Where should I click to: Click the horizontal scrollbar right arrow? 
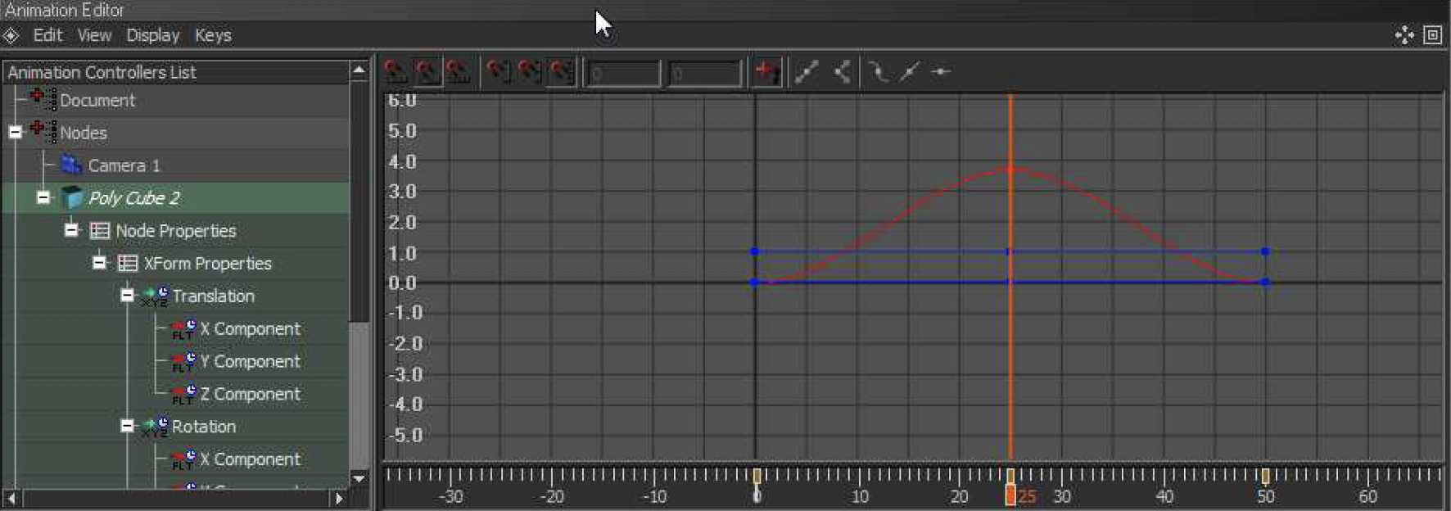pos(339,498)
